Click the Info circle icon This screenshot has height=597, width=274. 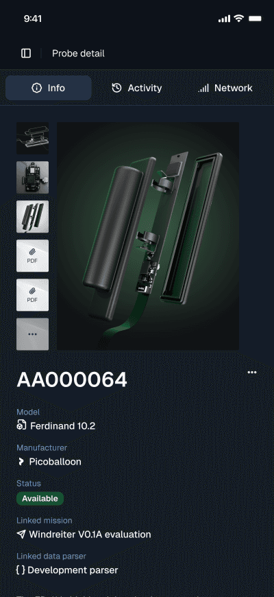36,88
